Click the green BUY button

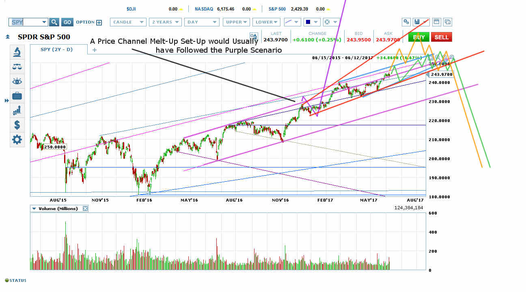coord(418,37)
